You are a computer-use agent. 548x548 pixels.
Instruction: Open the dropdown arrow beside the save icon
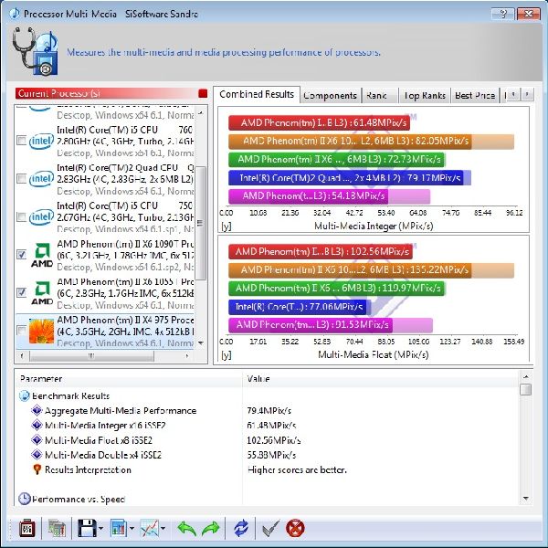[x=101, y=529]
